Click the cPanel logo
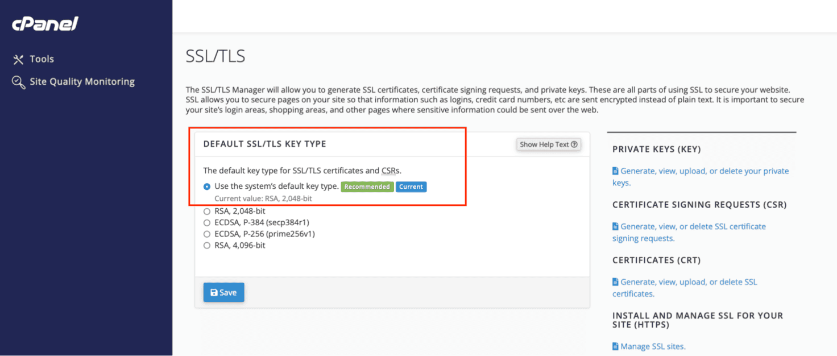 (x=45, y=24)
